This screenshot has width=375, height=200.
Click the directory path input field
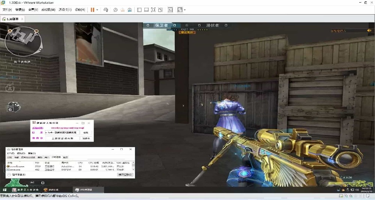tap(62, 133)
